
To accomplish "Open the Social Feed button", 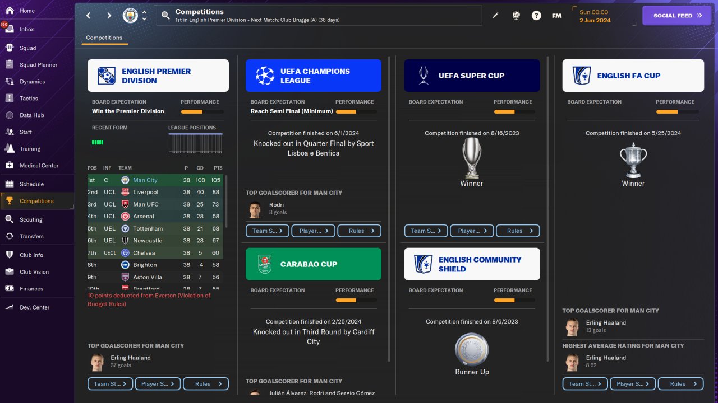I will click(x=677, y=16).
